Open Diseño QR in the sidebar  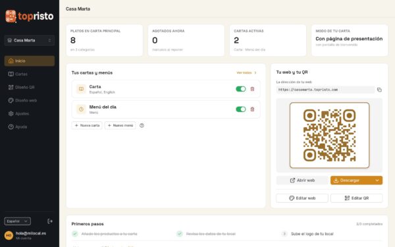(30, 87)
